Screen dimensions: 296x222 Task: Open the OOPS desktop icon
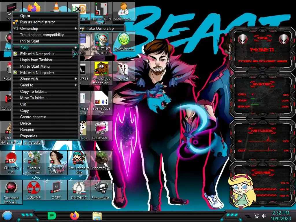[x=56, y=190]
